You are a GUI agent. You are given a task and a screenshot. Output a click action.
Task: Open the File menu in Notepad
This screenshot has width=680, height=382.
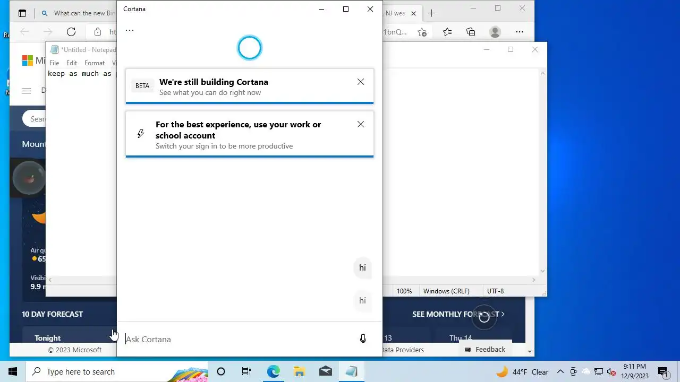click(54, 63)
